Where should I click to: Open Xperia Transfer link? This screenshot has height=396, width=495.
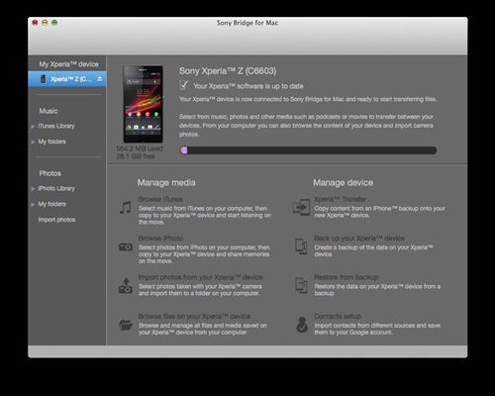[x=340, y=199]
